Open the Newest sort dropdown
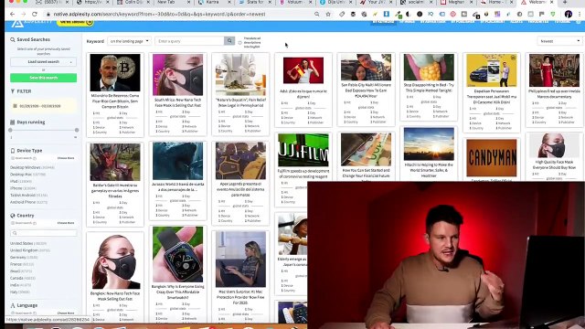The height and width of the screenshot is (329, 585). (559, 41)
